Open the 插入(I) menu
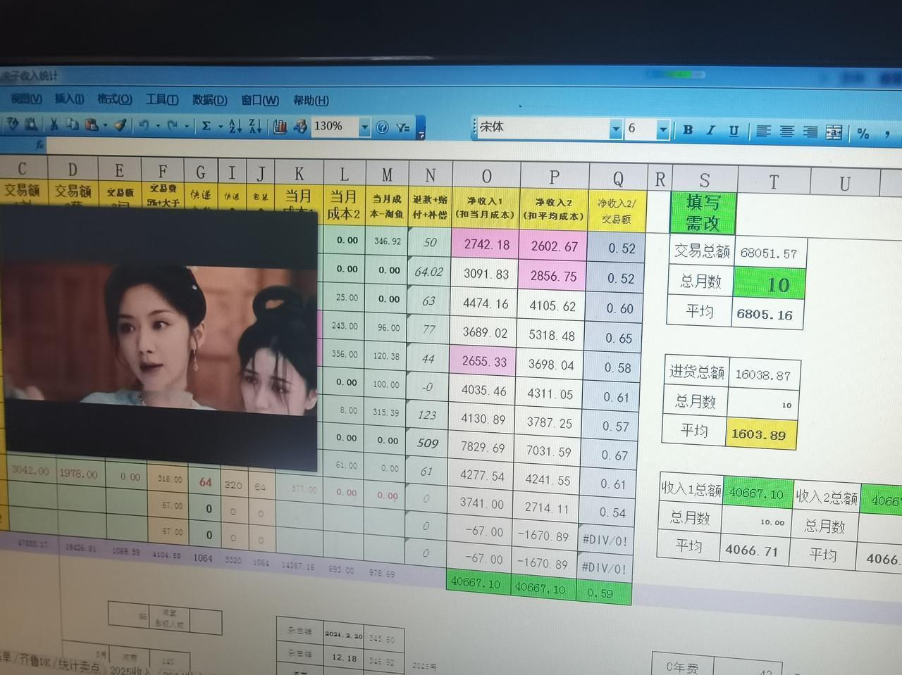This screenshot has height=675, width=902. click(x=69, y=99)
